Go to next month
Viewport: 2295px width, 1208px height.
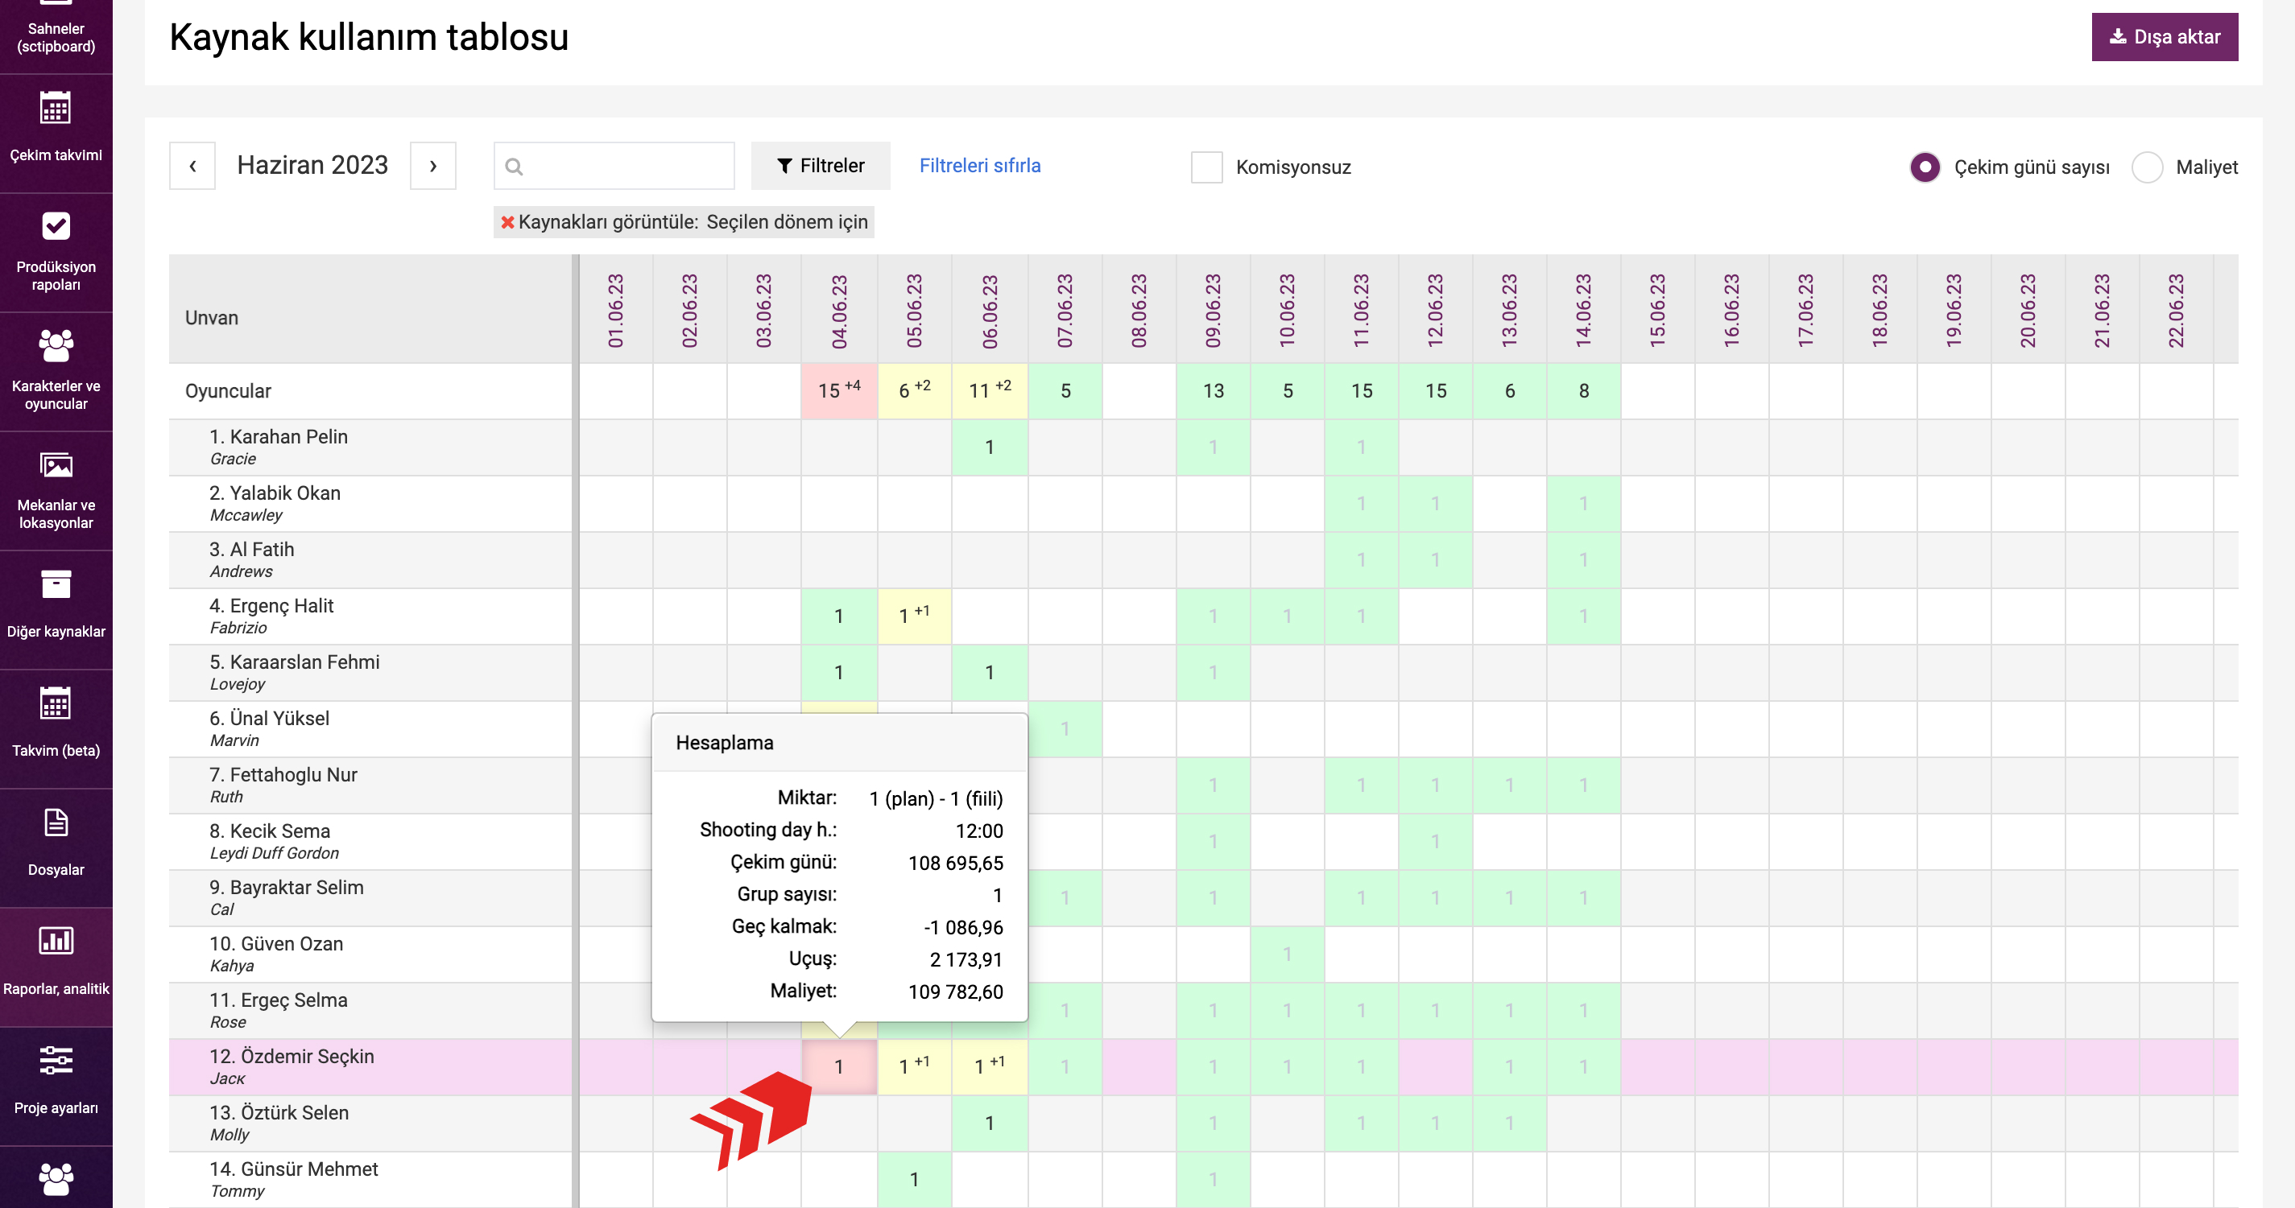coord(433,166)
